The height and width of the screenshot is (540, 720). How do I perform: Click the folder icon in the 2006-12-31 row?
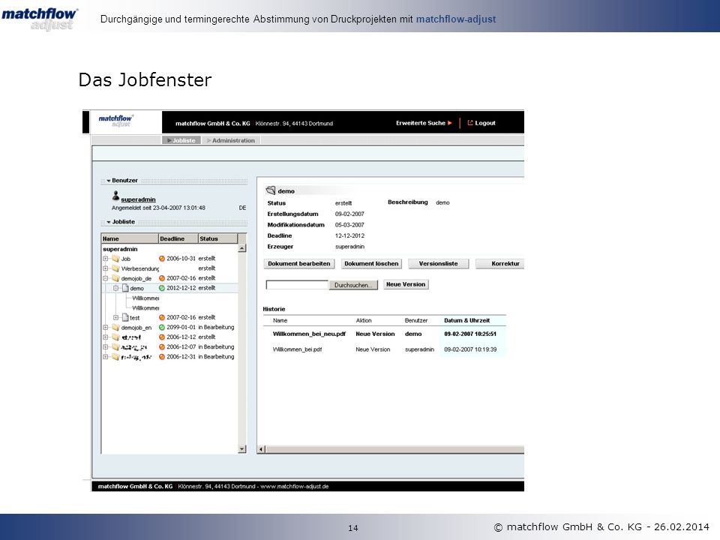(115, 357)
